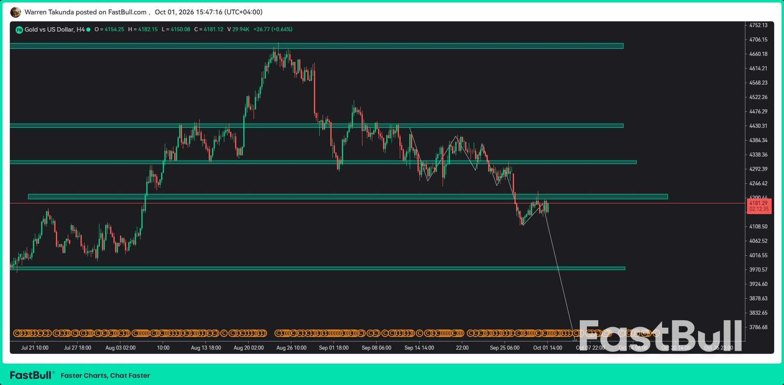Click the post timestamp Oct 01, 2026 15:47:16

tap(209, 12)
